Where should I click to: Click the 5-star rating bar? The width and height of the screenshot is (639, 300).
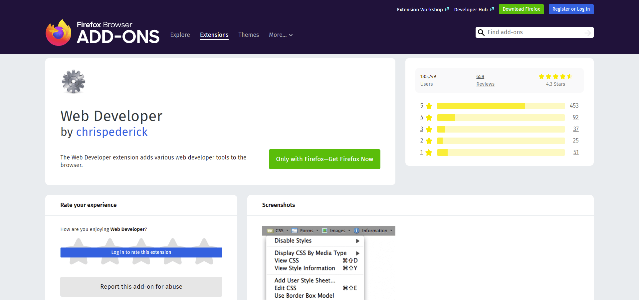[501, 106]
